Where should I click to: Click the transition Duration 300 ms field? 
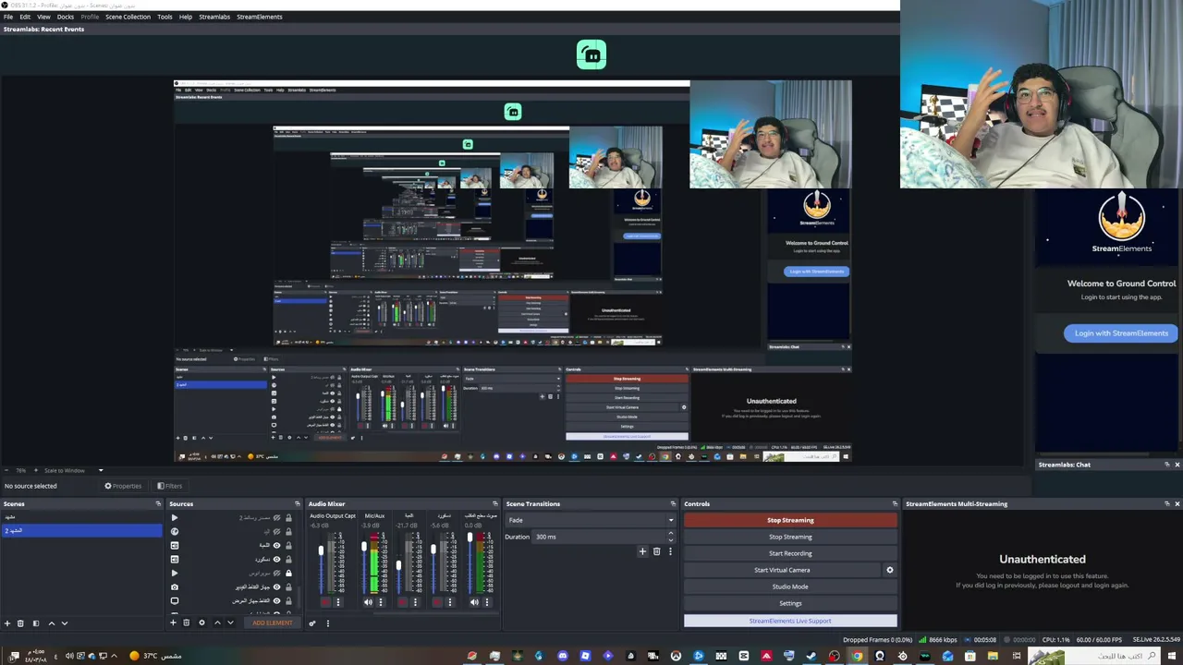pyautogui.click(x=599, y=537)
